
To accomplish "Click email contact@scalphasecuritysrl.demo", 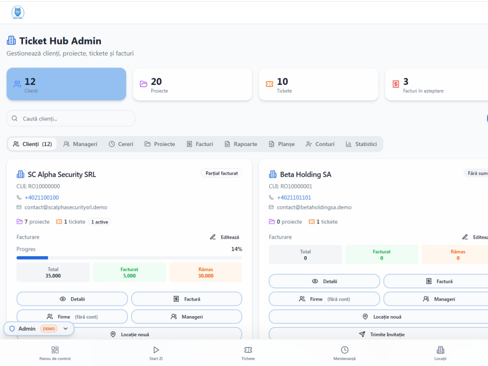I will 66,207.
